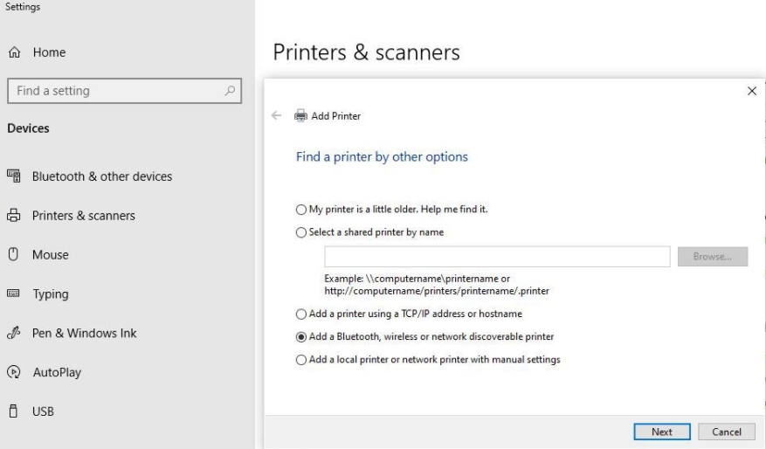Click the Home icon in the sidebar
766x449 pixels.
tap(14, 53)
